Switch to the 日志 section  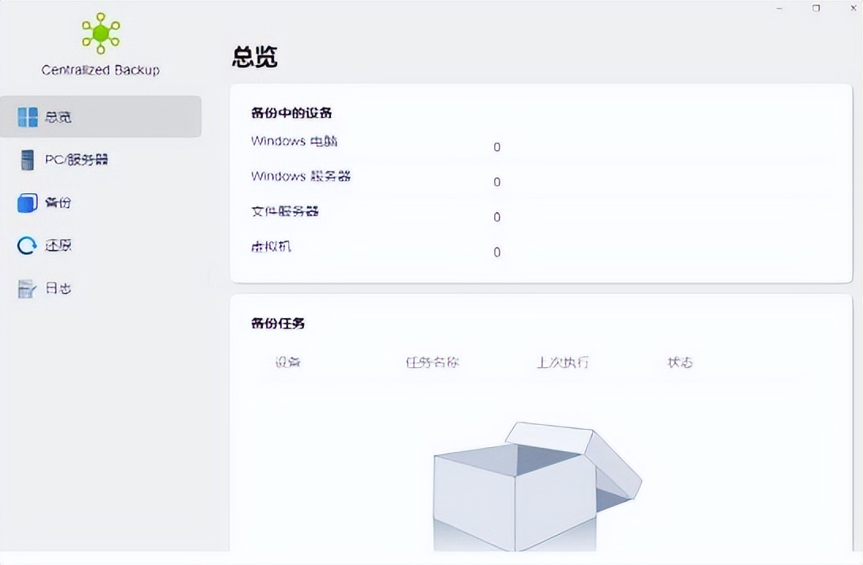58,288
